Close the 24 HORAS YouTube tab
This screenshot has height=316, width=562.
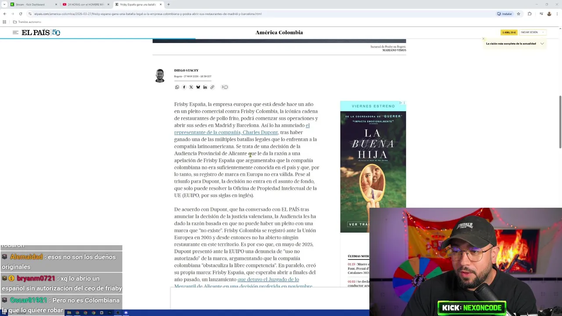[x=108, y=4]
